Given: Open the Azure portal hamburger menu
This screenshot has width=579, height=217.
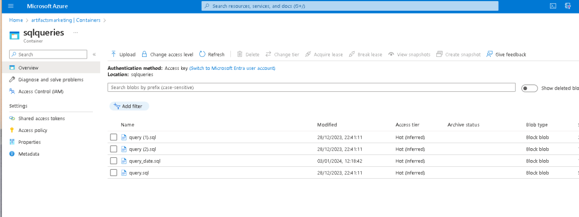Looking at the screenshot, I should pyautogui.click(x=10, y=6).
